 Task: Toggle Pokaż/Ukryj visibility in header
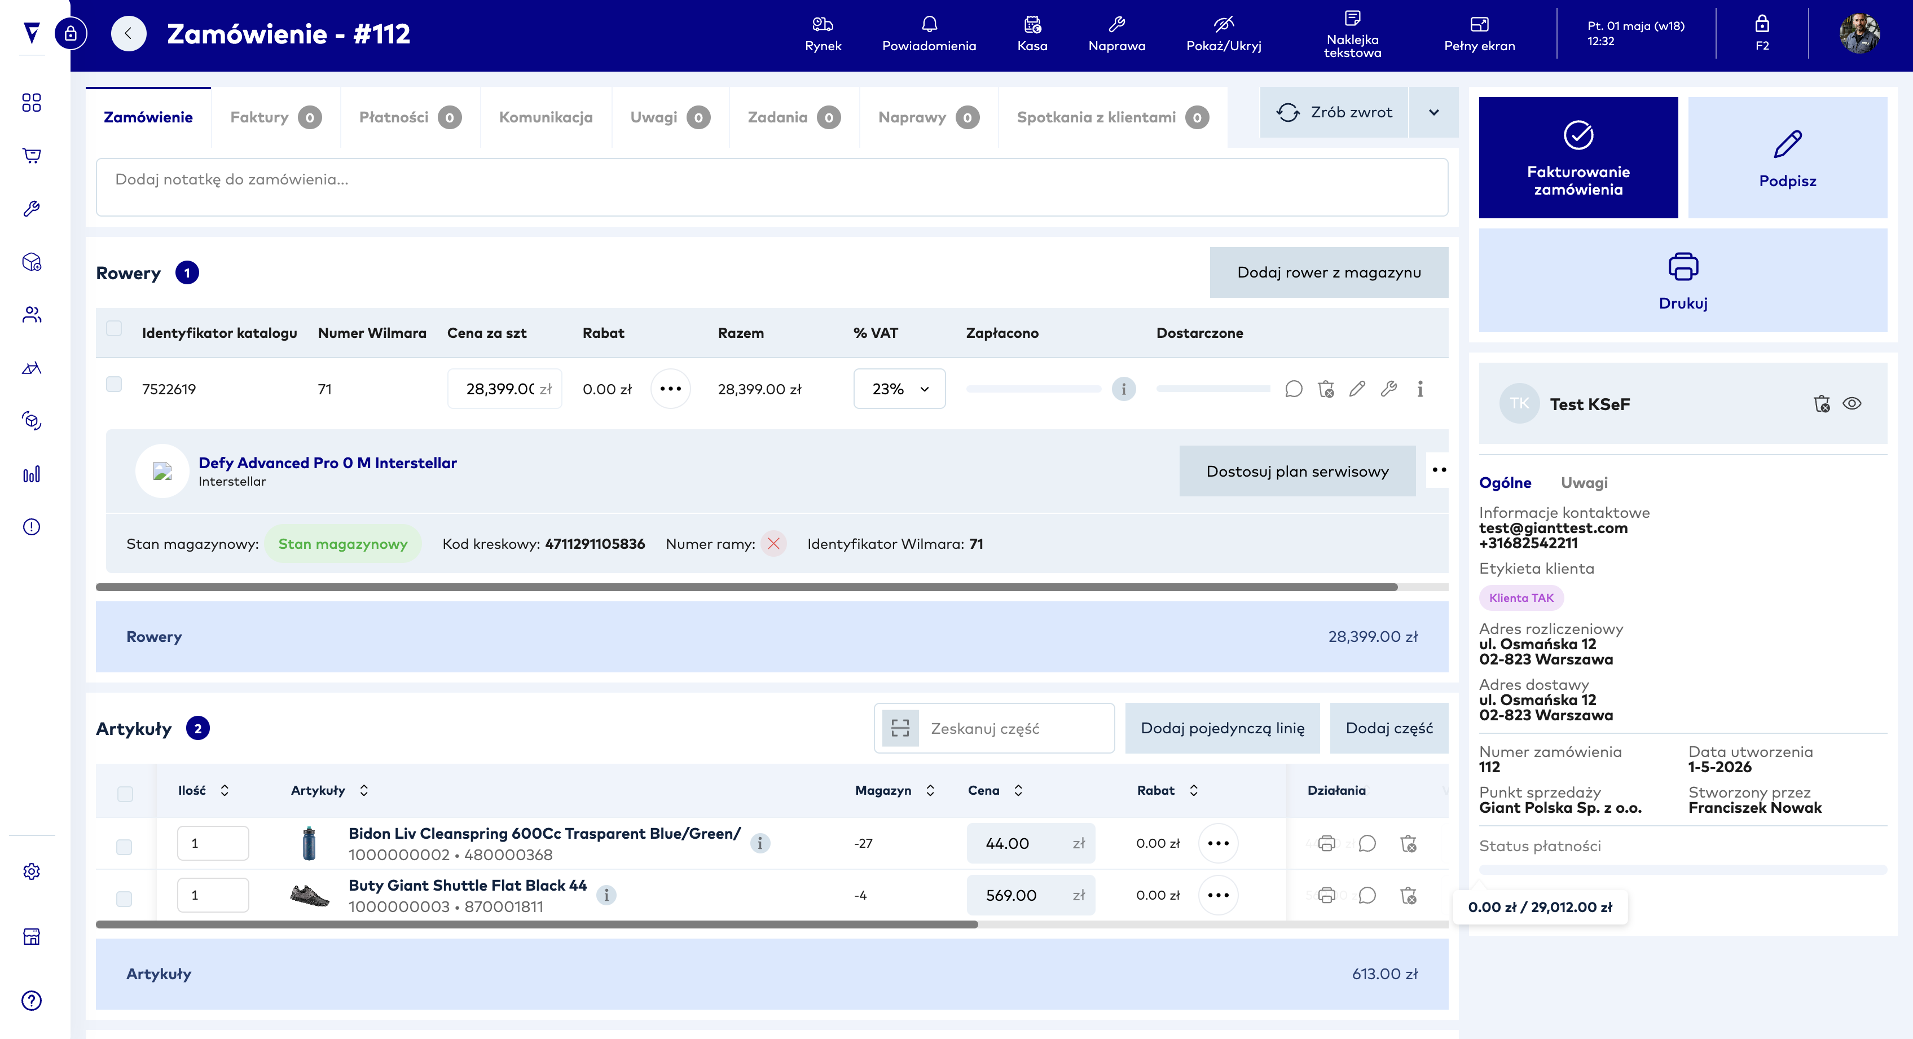1223,34
